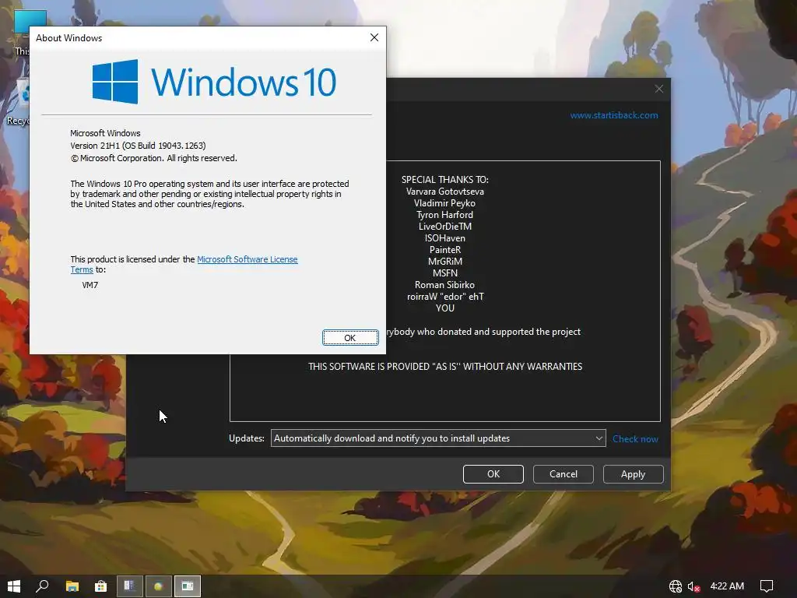Click the muted volume tray icon
This screenshot has width=797, height=598.
point(693,586)
